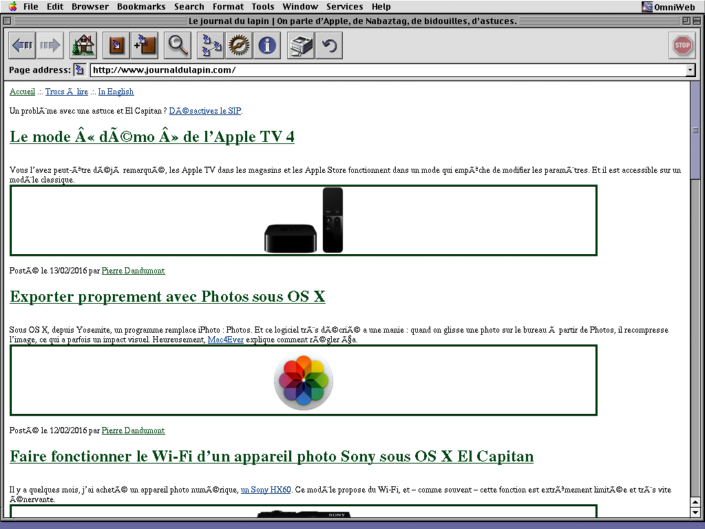Open the Browser menu

(x=90, y=6)
